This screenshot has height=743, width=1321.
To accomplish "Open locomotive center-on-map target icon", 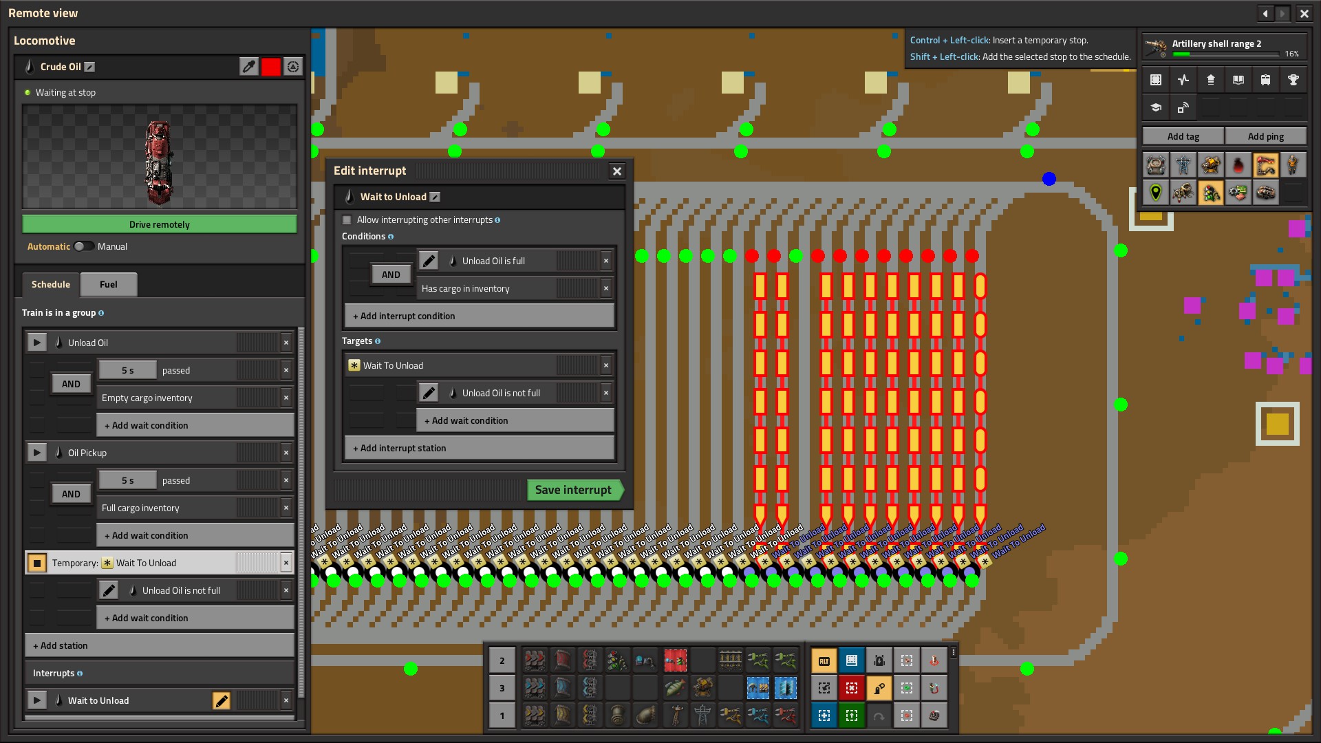I will tap(293, 67).
